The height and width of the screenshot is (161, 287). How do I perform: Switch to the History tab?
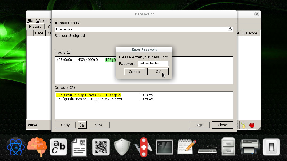coord(35,27)
